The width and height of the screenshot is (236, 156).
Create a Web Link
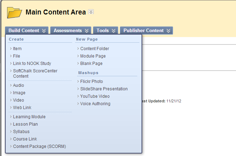click(x=22, y=108)
